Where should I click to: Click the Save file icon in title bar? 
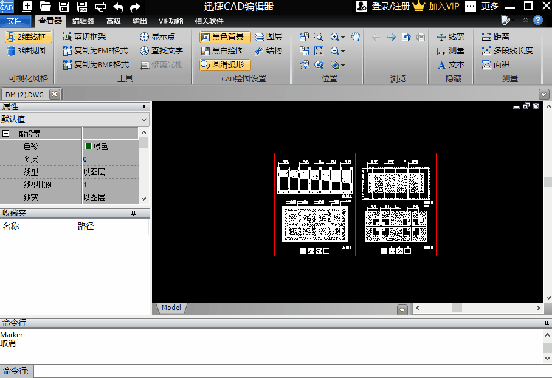pos(63,7)
